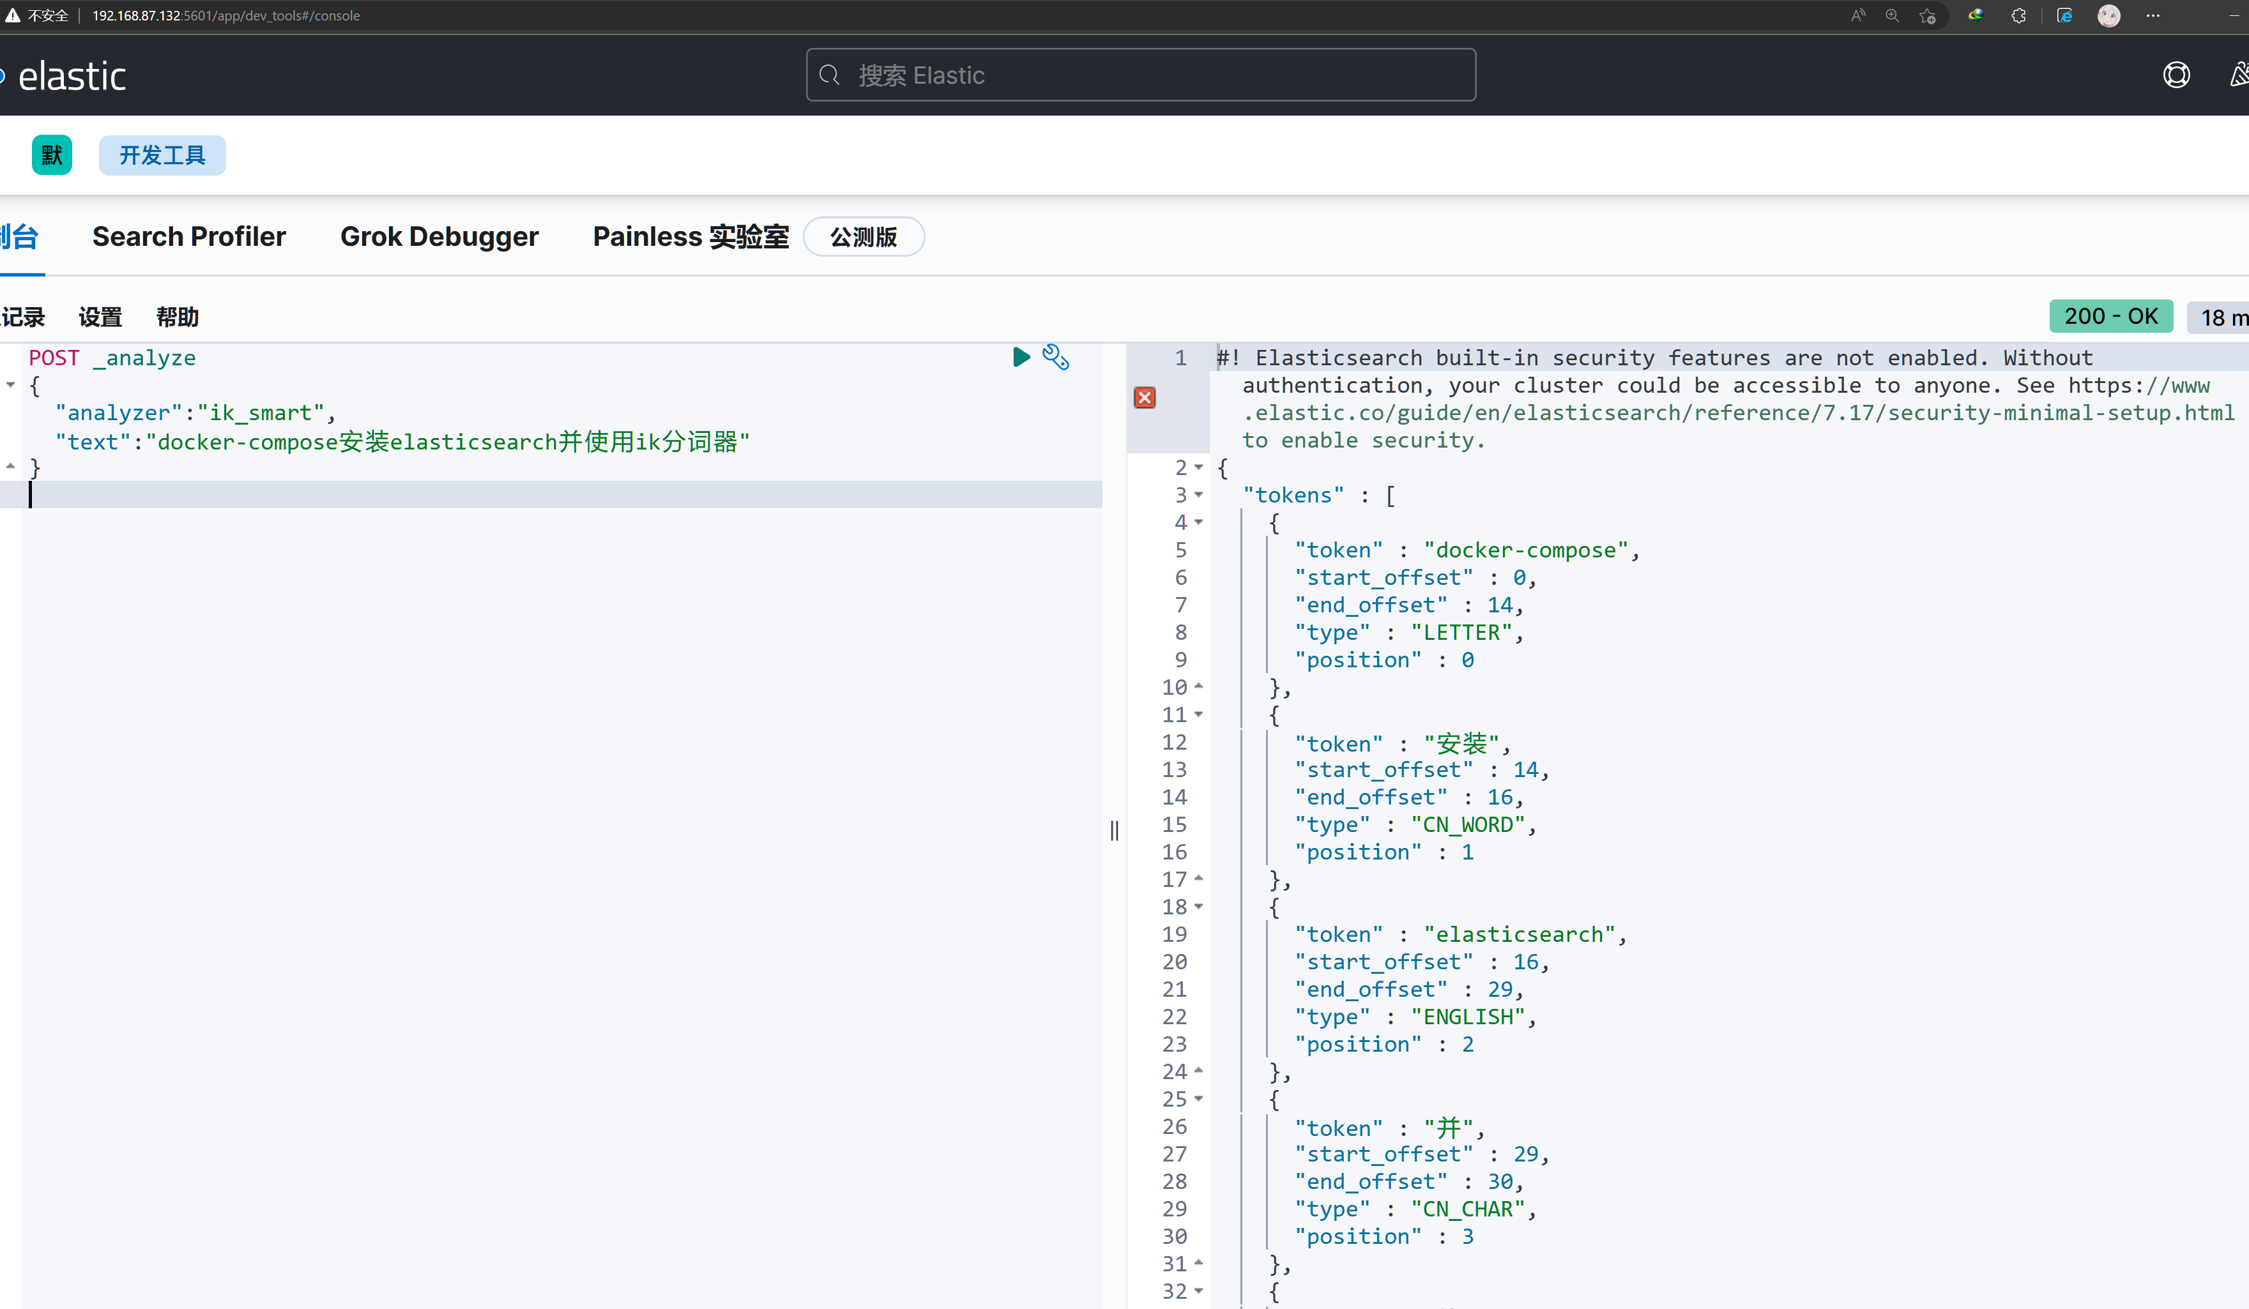Expand the tokens array at line 3
The width and height of the screenshot is (2249, 1309).
point(1200,494)
